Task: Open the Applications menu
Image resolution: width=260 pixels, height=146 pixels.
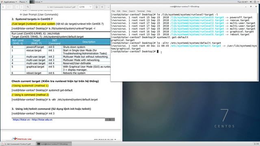Action: click(9, 2)
